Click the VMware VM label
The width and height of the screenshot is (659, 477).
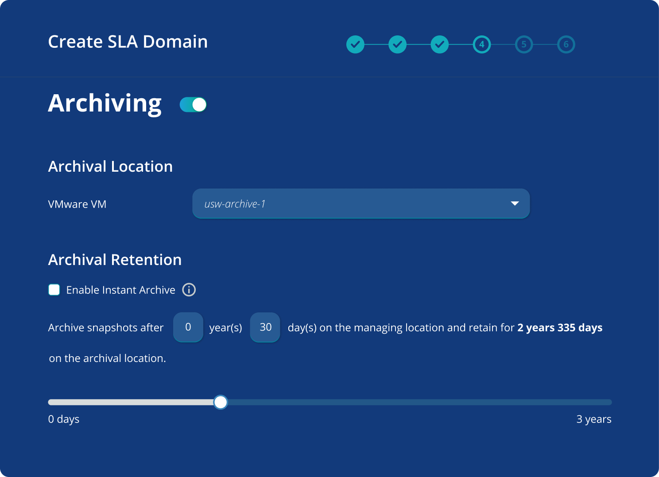pyautogui.click(x=77, y=204)
